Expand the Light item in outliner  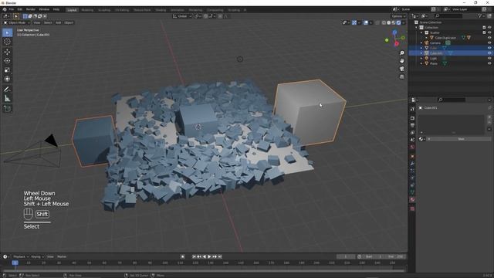click(421, 59)
